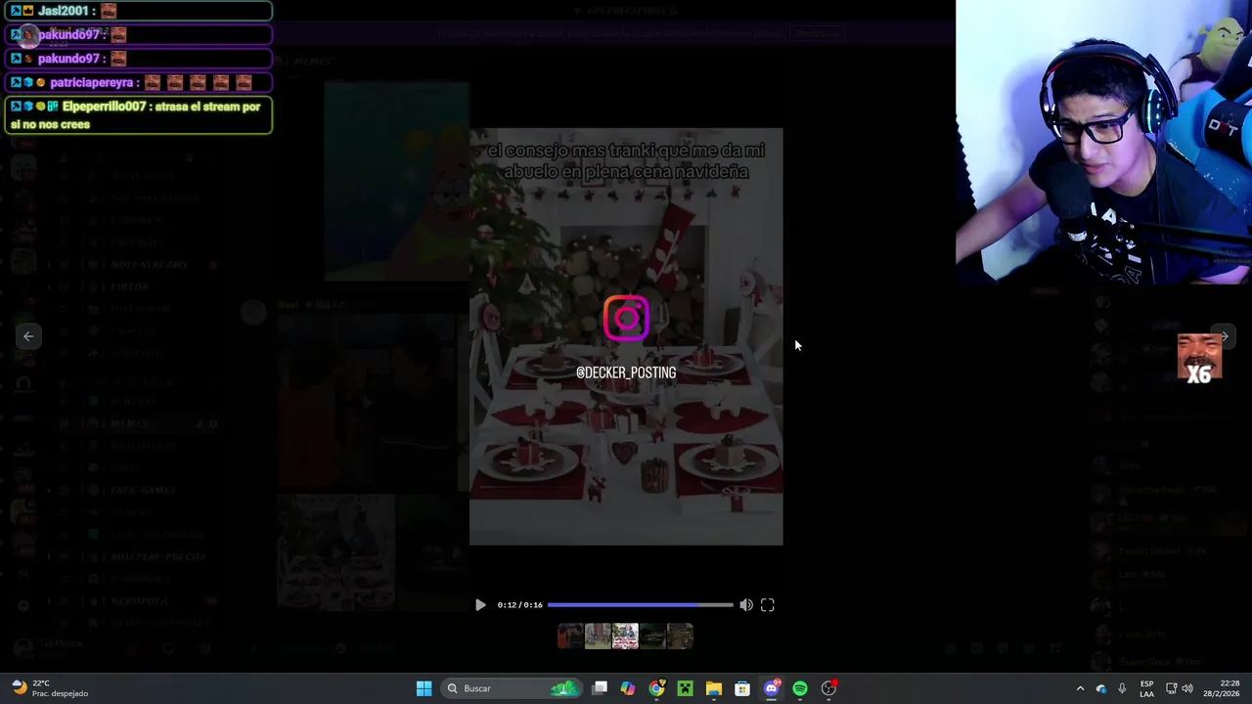1252x704 pixels.
Task: Enter fullscreen mode for the video
Action: (x=768, y=605)
